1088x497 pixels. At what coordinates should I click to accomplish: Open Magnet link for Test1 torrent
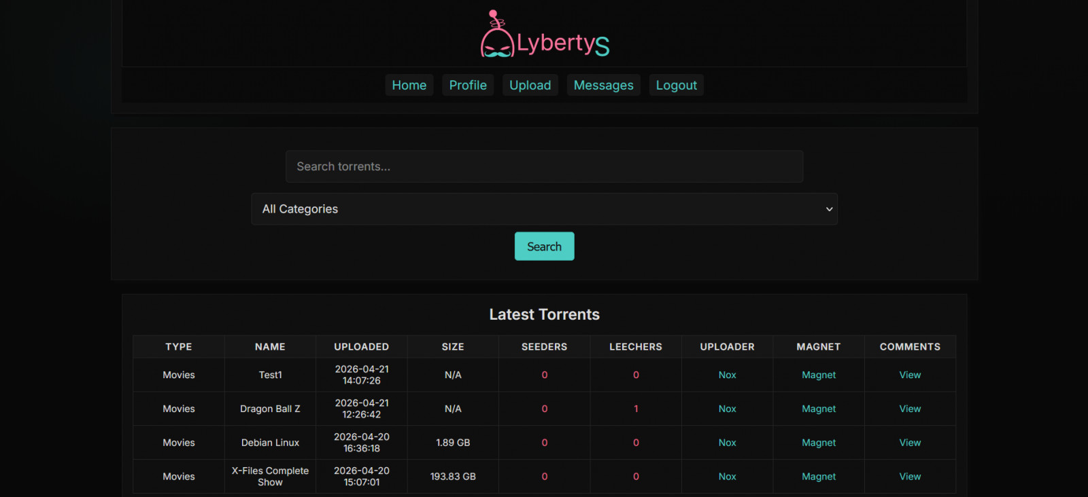click(x=818, y=375)
